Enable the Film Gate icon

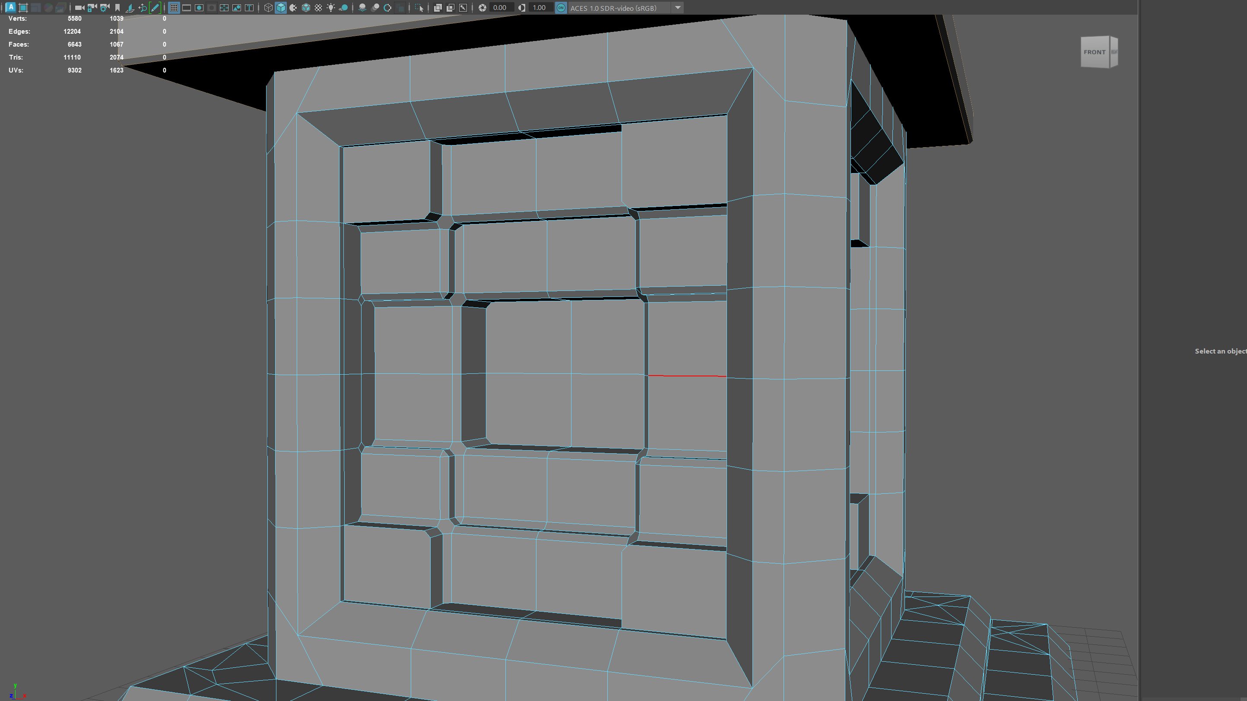click(x=186, y=8)
